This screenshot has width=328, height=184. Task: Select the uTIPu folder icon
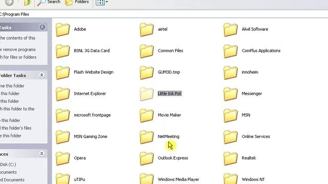(63, 179)
